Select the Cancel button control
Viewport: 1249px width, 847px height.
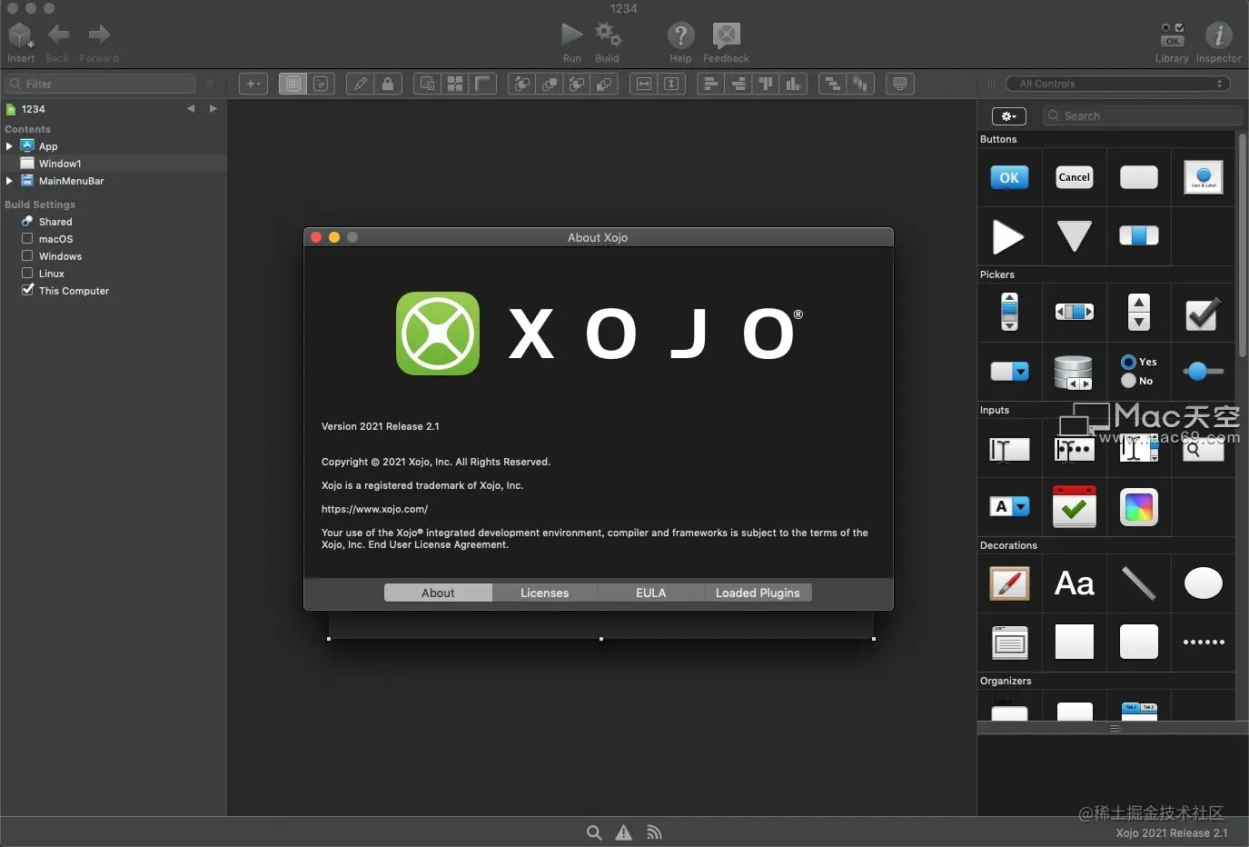1074,177
